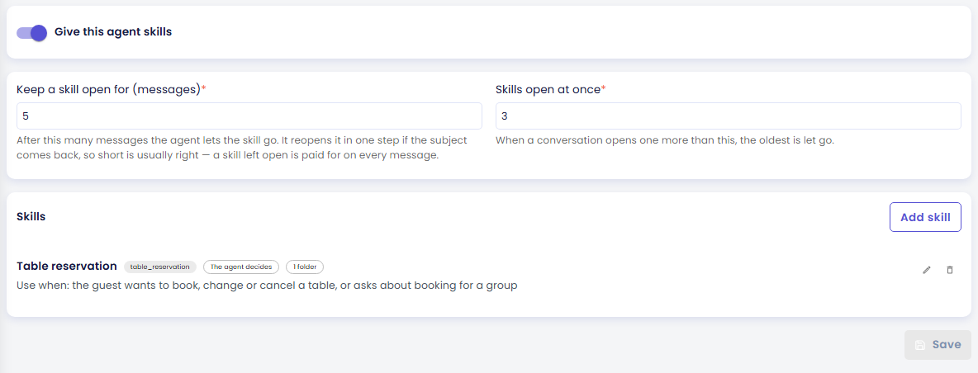Click the table_reservation tag
The width and height of the screenshot is (978, 373).
coord(159,267)
